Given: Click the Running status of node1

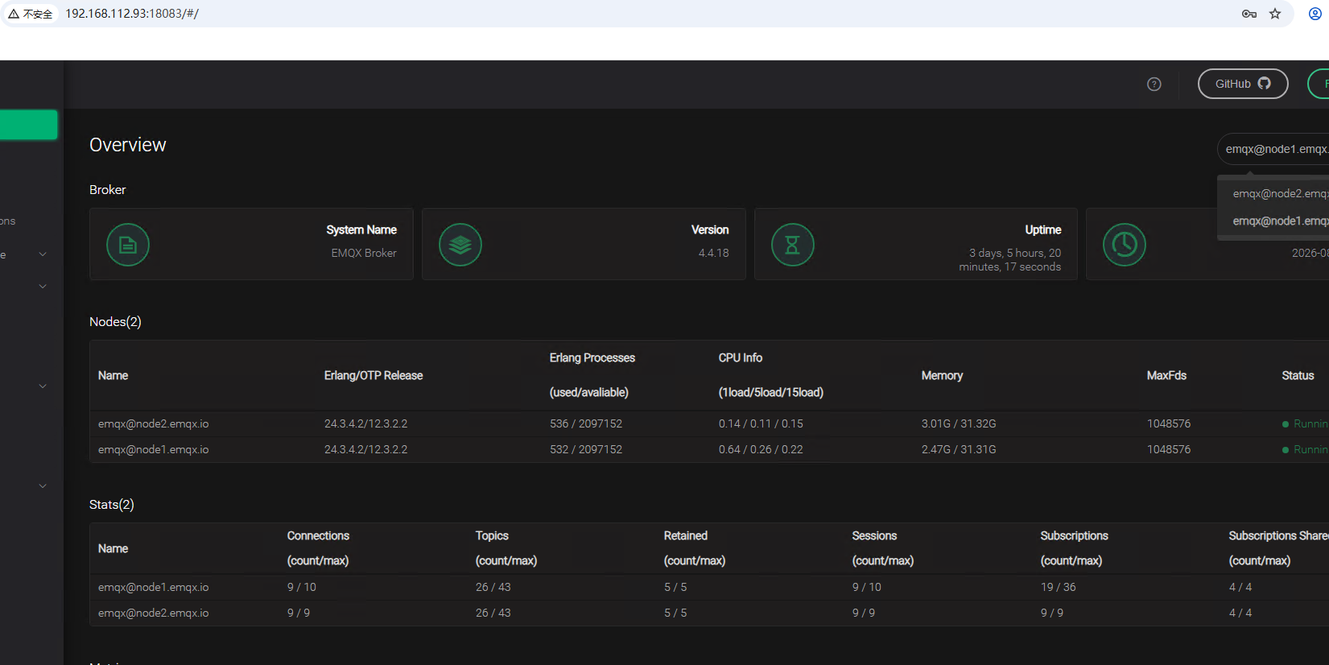Looking at the screenshot, I should 1306,449.
